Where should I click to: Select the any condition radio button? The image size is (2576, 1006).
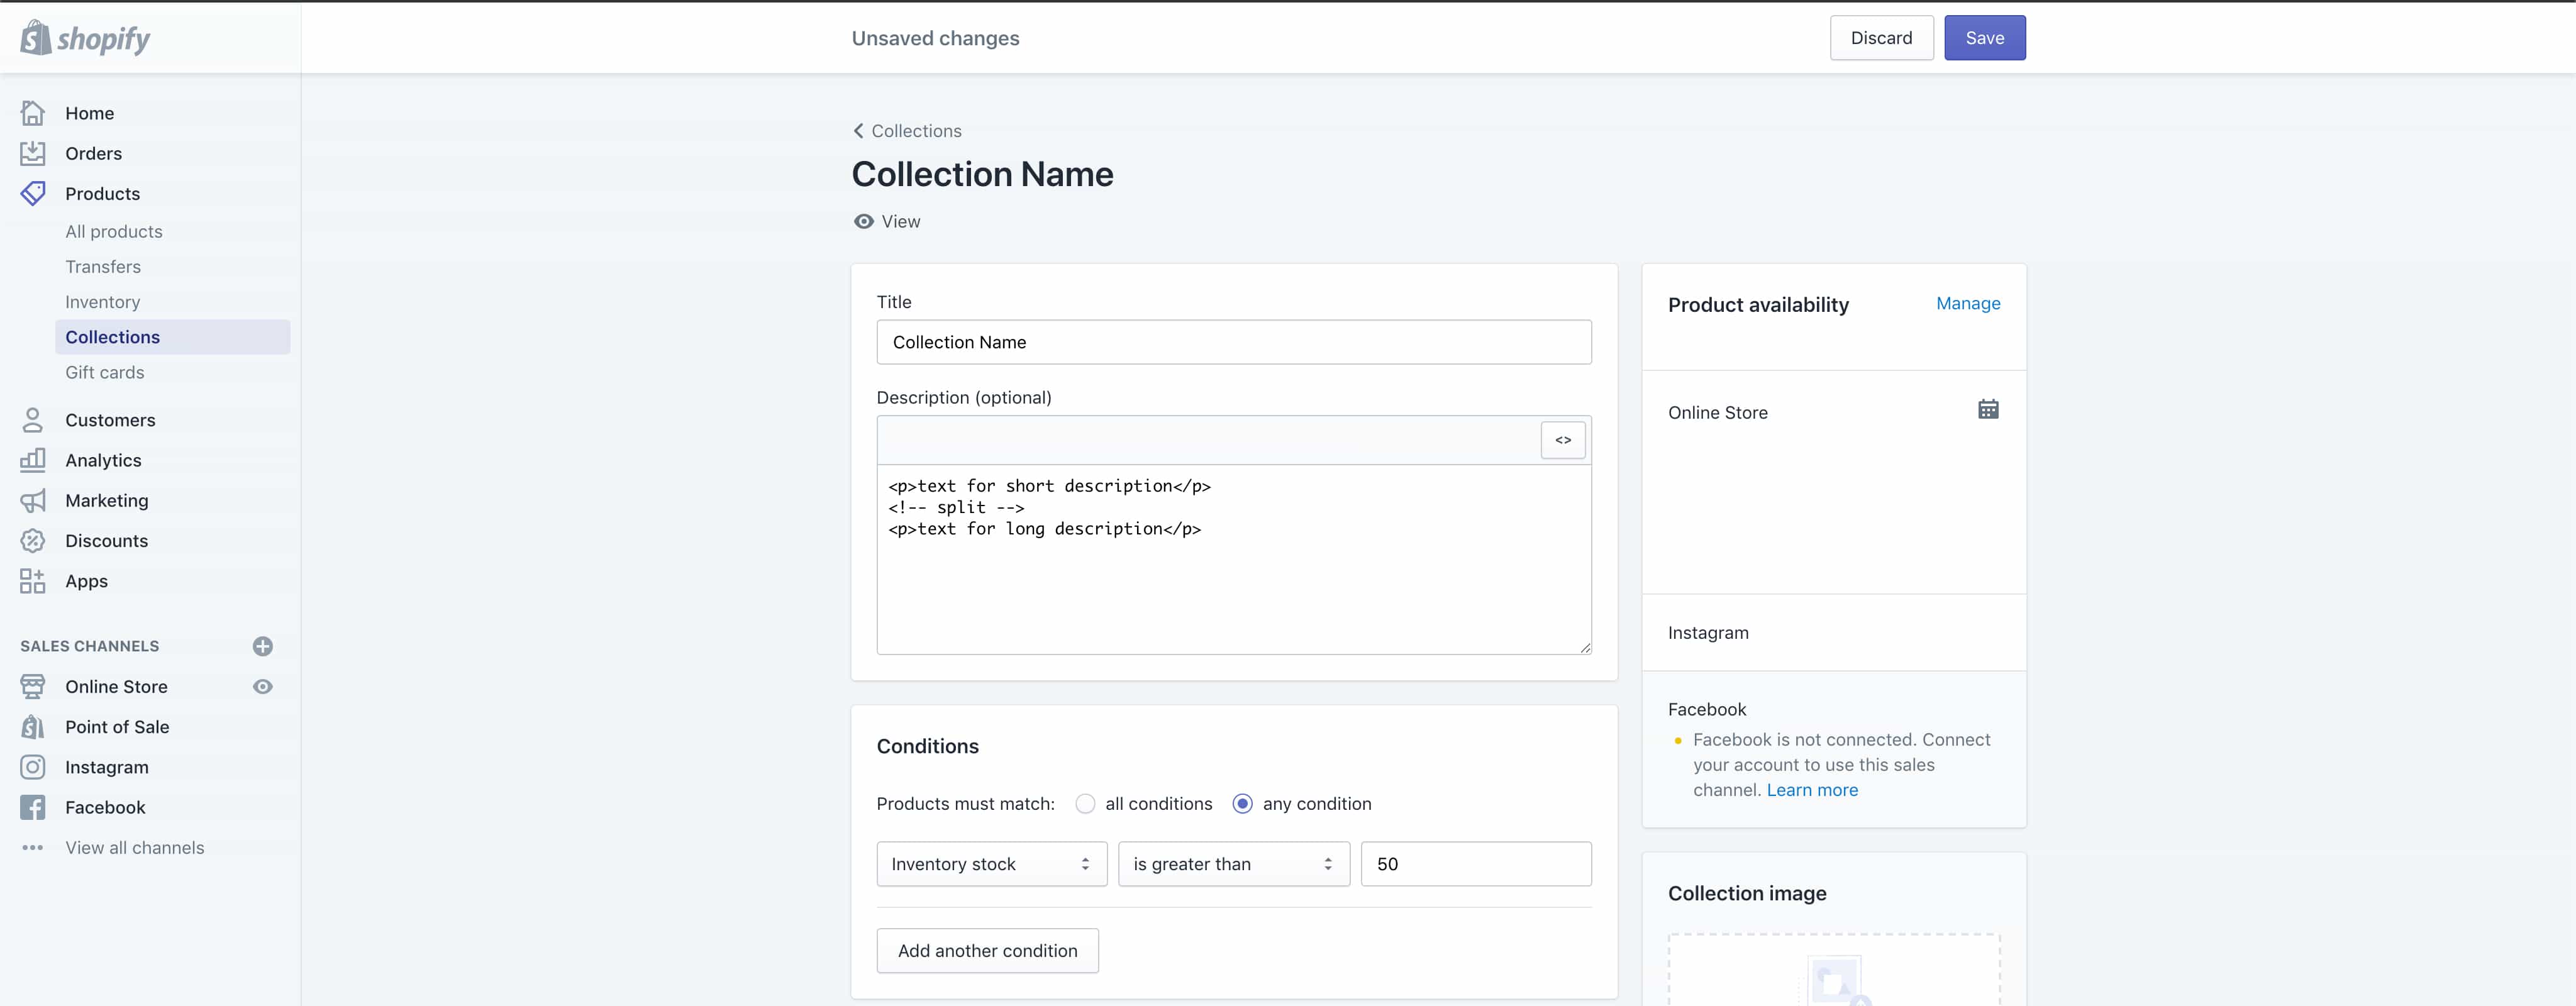[1242, 804]
